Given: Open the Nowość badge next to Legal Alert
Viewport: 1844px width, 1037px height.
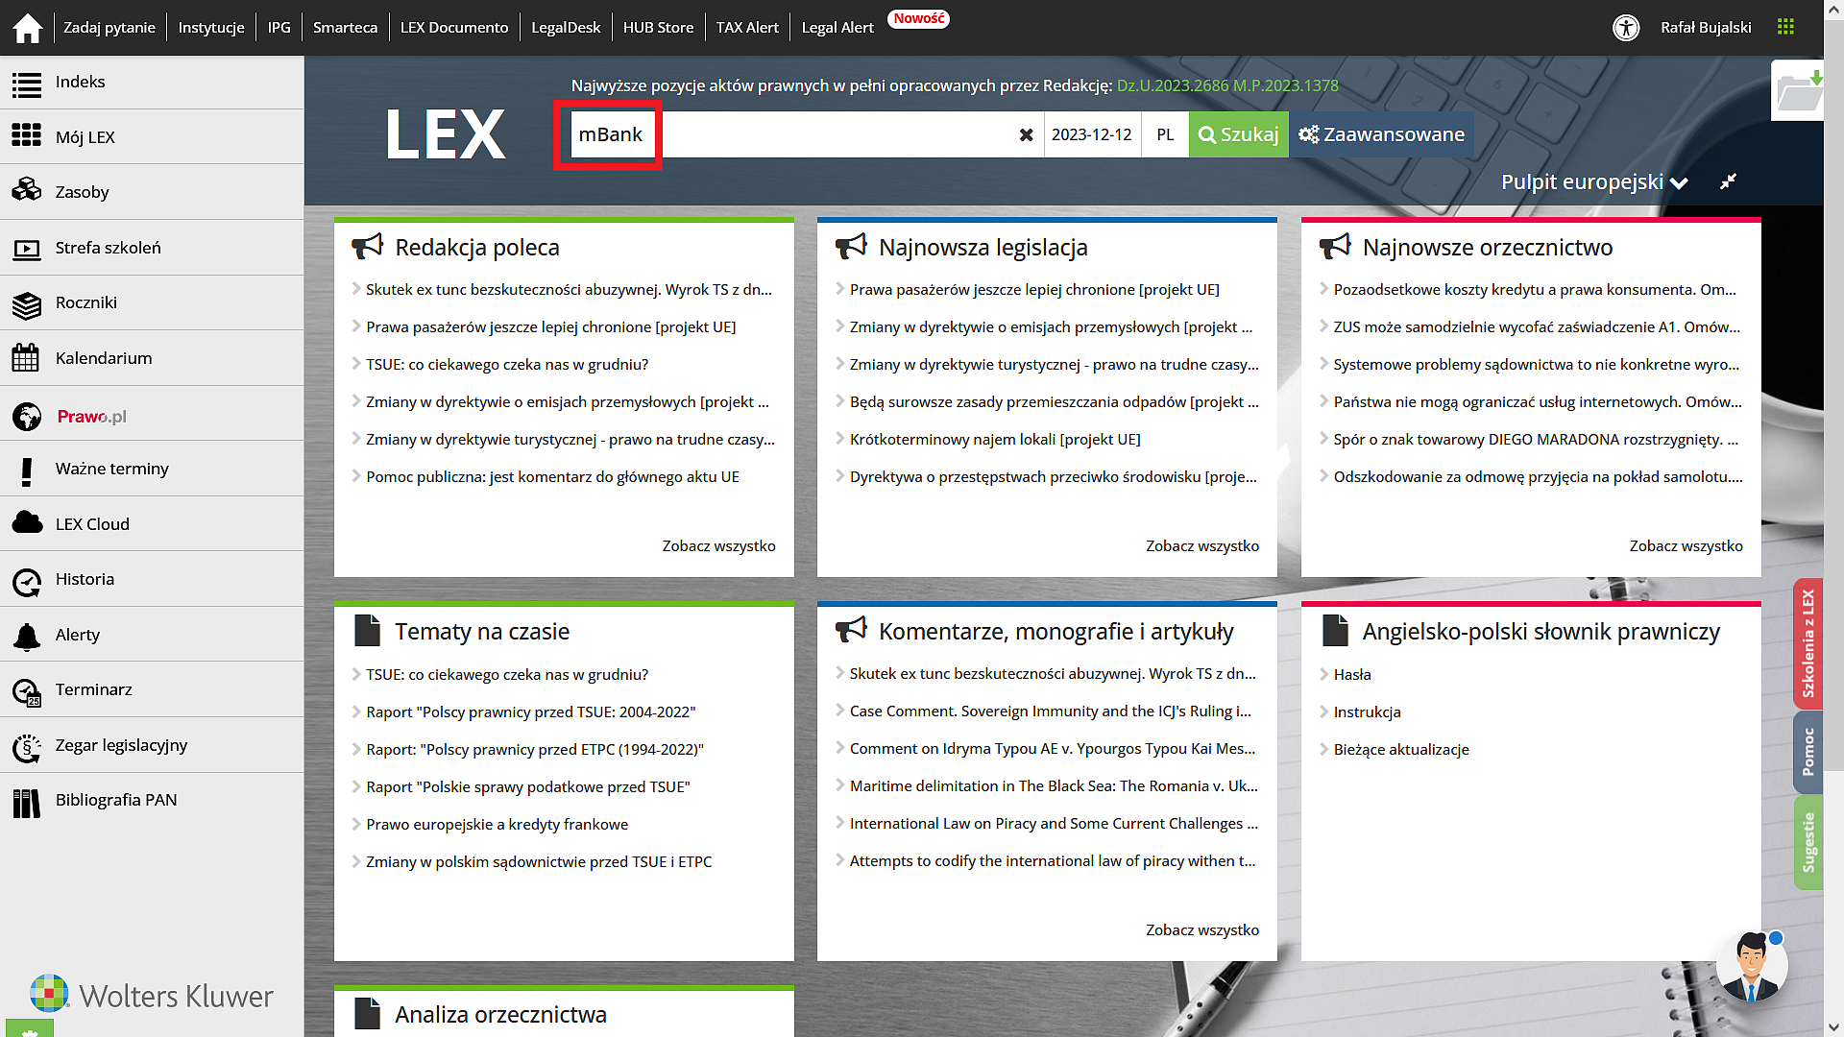Looking at the screenshot, I should (x=919, y=18).
